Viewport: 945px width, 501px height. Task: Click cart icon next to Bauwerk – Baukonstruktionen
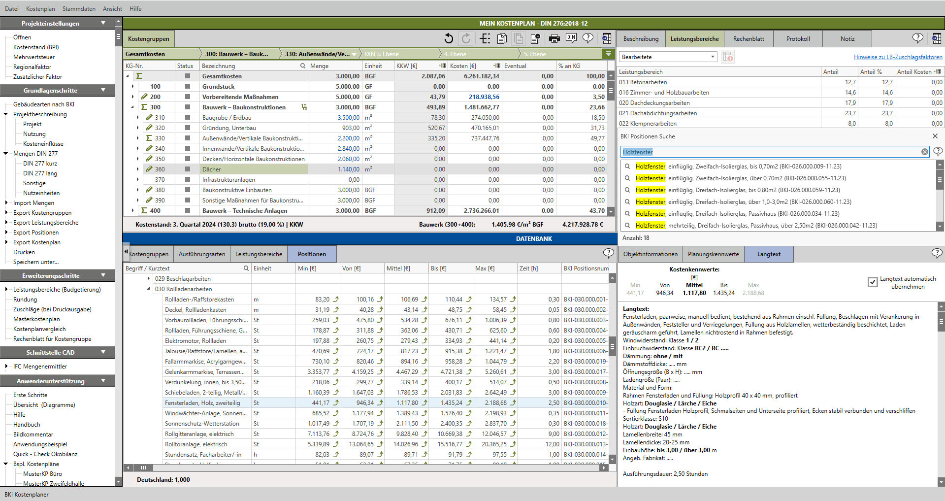coord(304,107)
